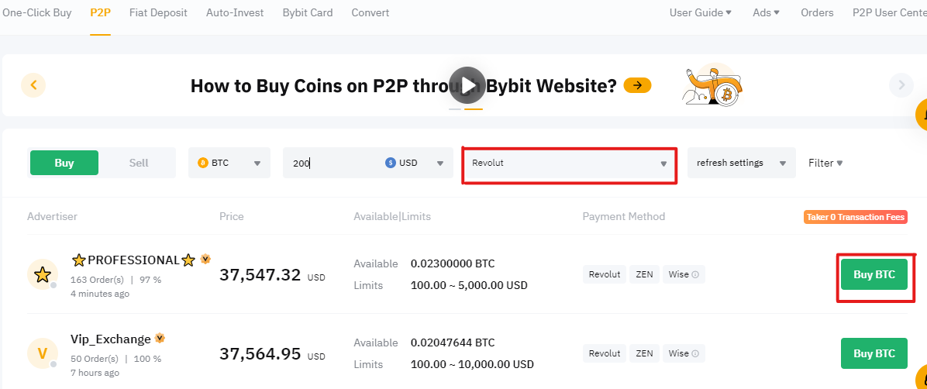Click limits 100.00 ~ 10,000.00 USD

click(472, 365)
